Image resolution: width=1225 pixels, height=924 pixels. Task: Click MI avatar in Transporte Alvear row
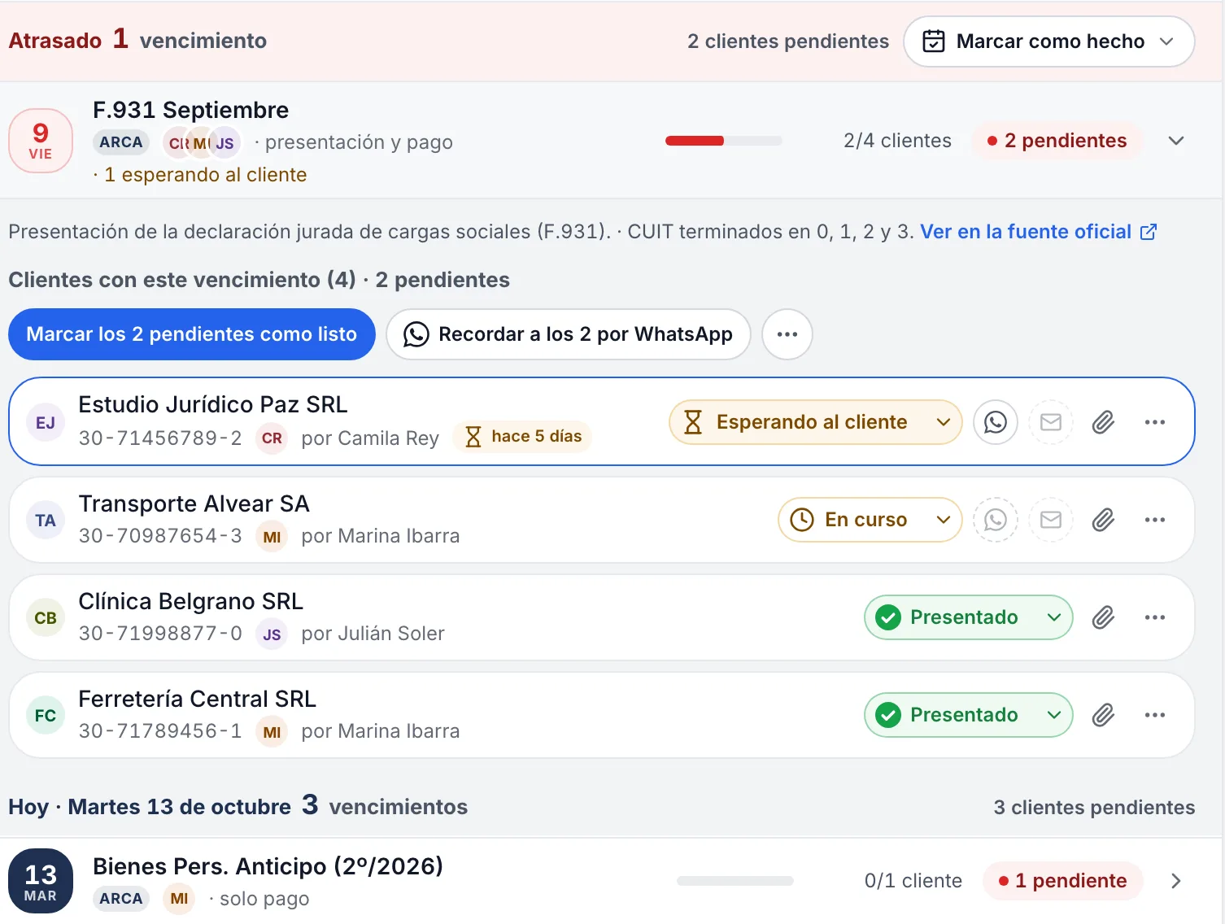click(272, 536)
